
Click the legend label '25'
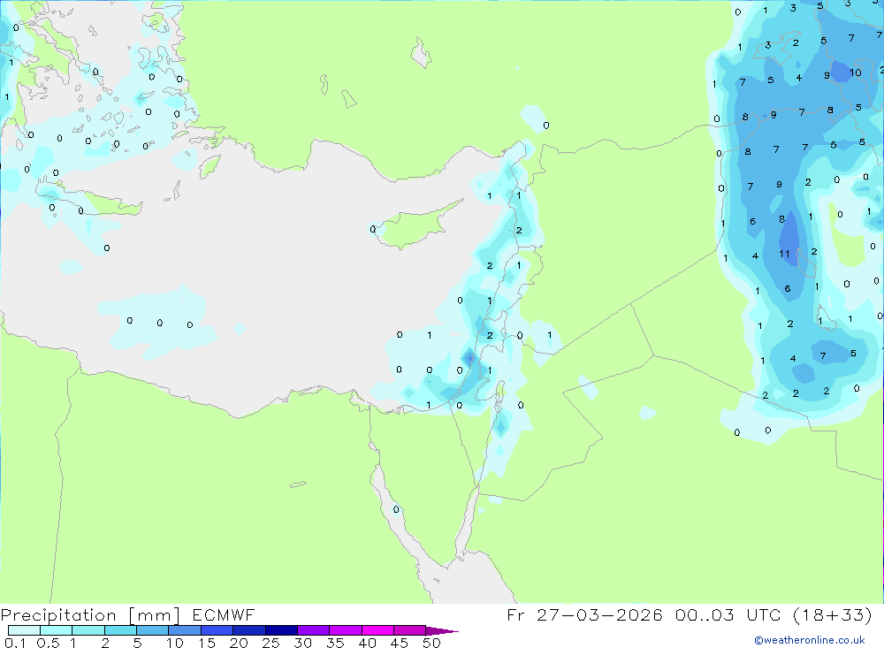271,643
